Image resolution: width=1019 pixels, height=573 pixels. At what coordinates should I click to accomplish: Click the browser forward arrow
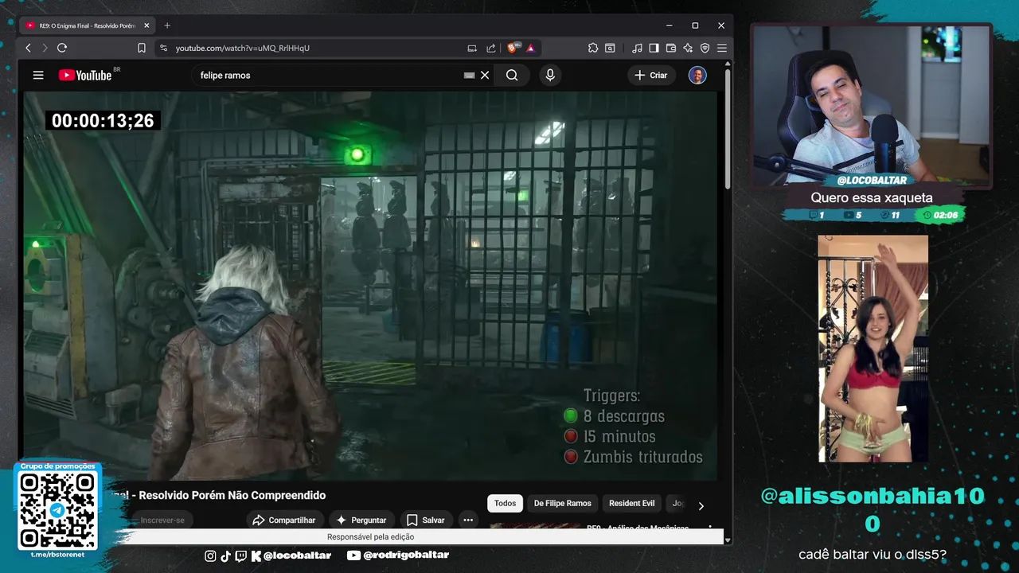pos(45,48)
